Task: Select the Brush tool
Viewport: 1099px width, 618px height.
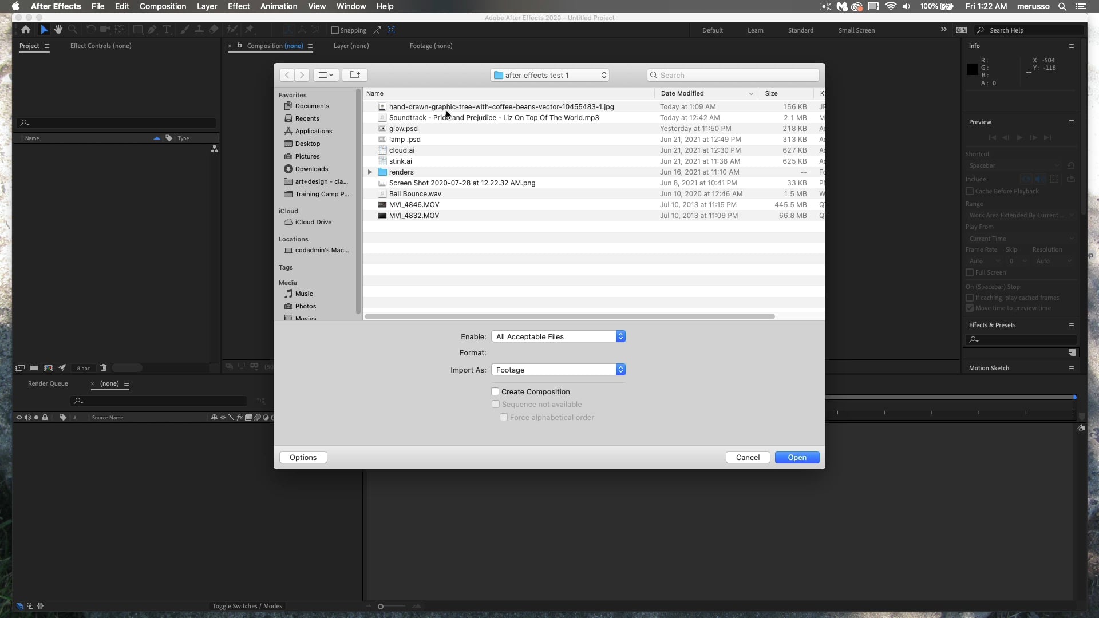Action: [185, 30]
